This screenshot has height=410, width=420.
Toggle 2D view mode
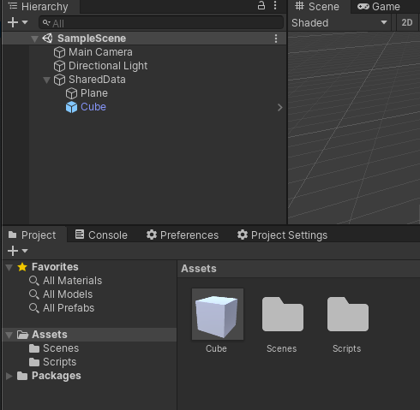pos(407,23)
